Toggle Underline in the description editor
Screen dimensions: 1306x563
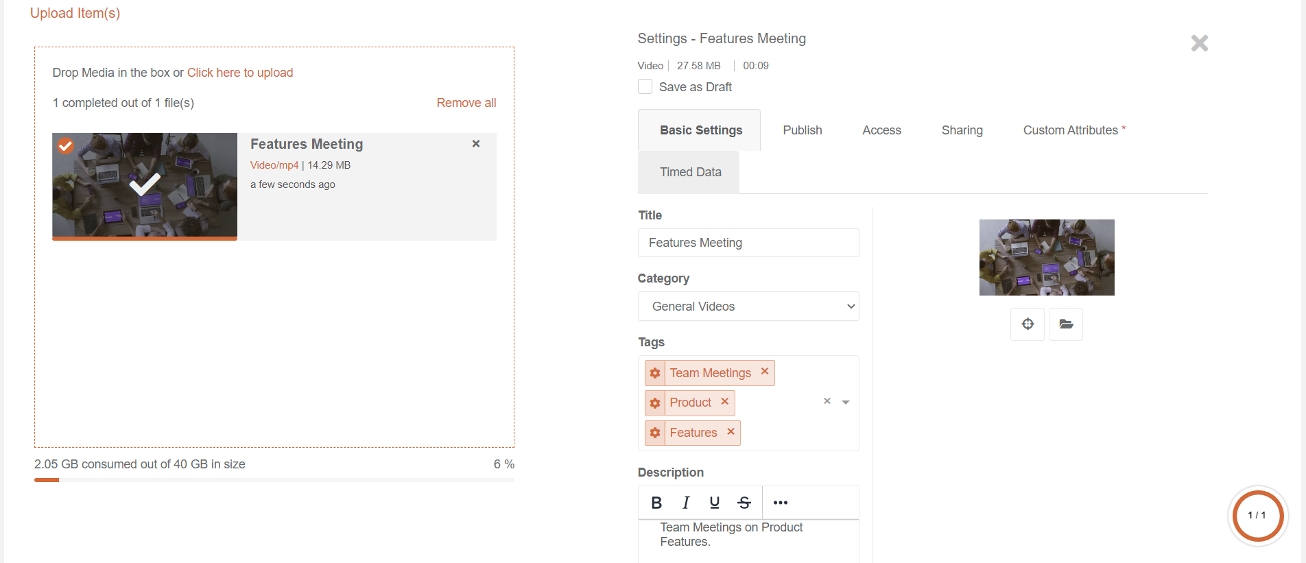pos(714,503)
